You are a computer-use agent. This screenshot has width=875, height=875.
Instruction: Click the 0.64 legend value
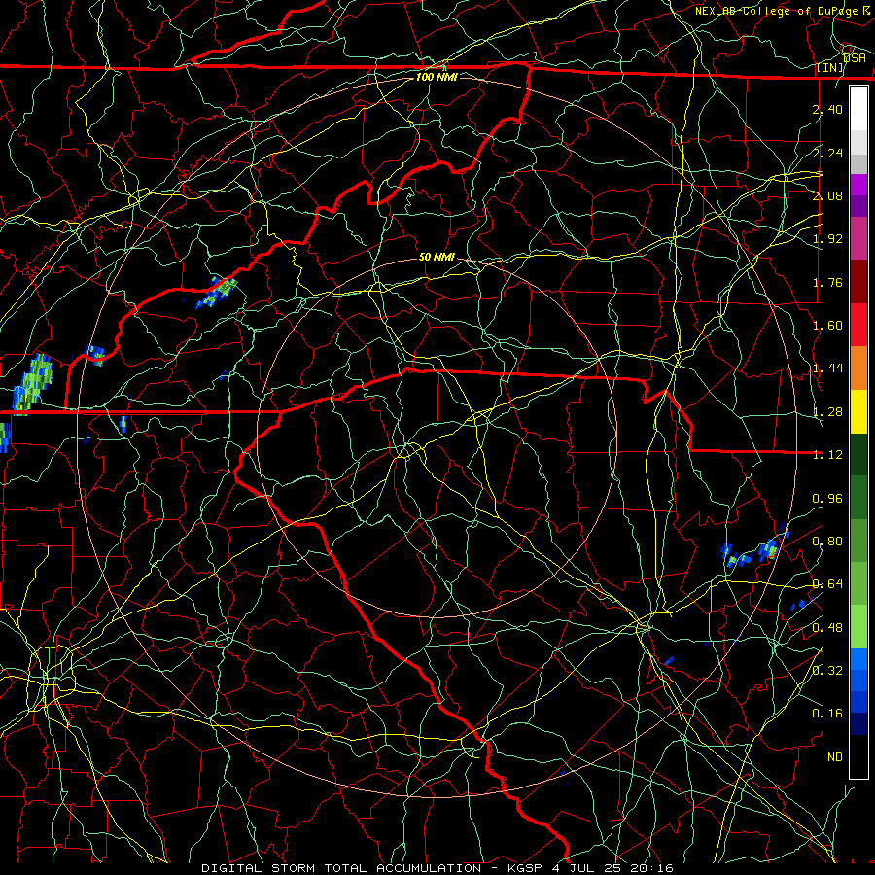tap(827, 584)
